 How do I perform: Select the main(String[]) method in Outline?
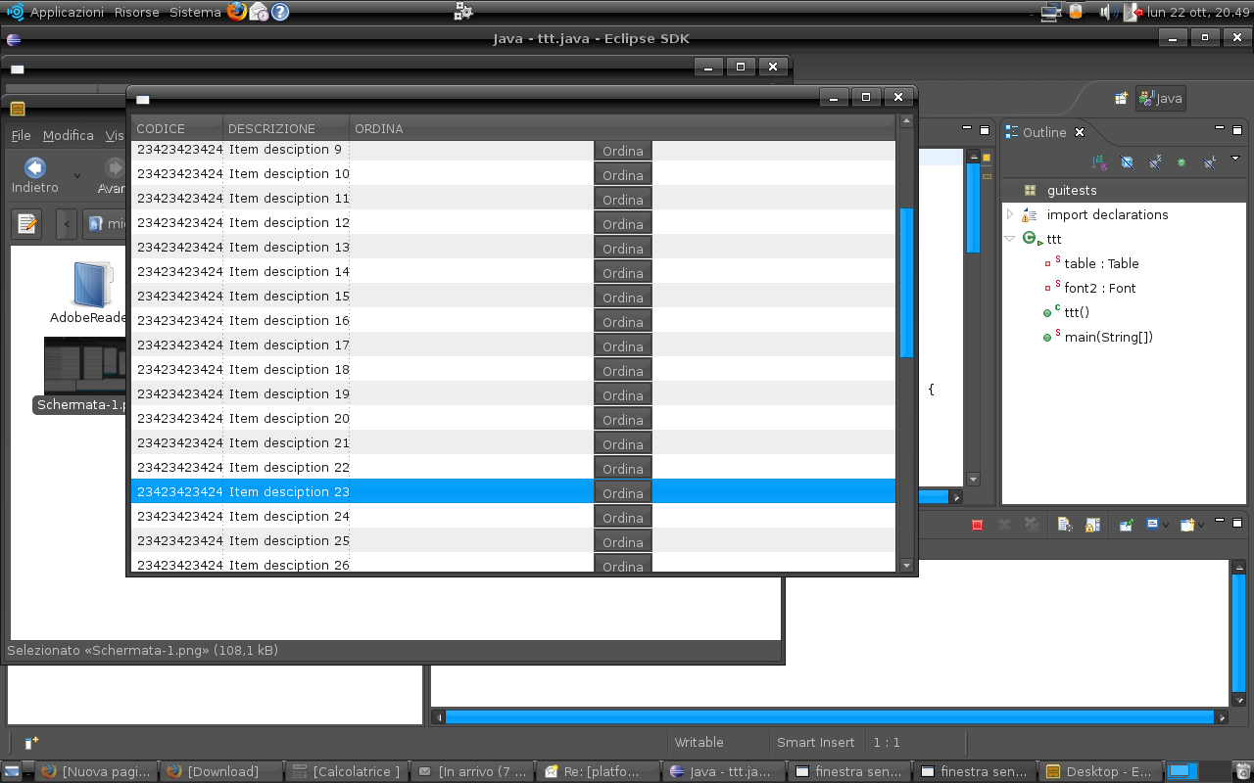pyautogui.click(x=1108, y=337)
